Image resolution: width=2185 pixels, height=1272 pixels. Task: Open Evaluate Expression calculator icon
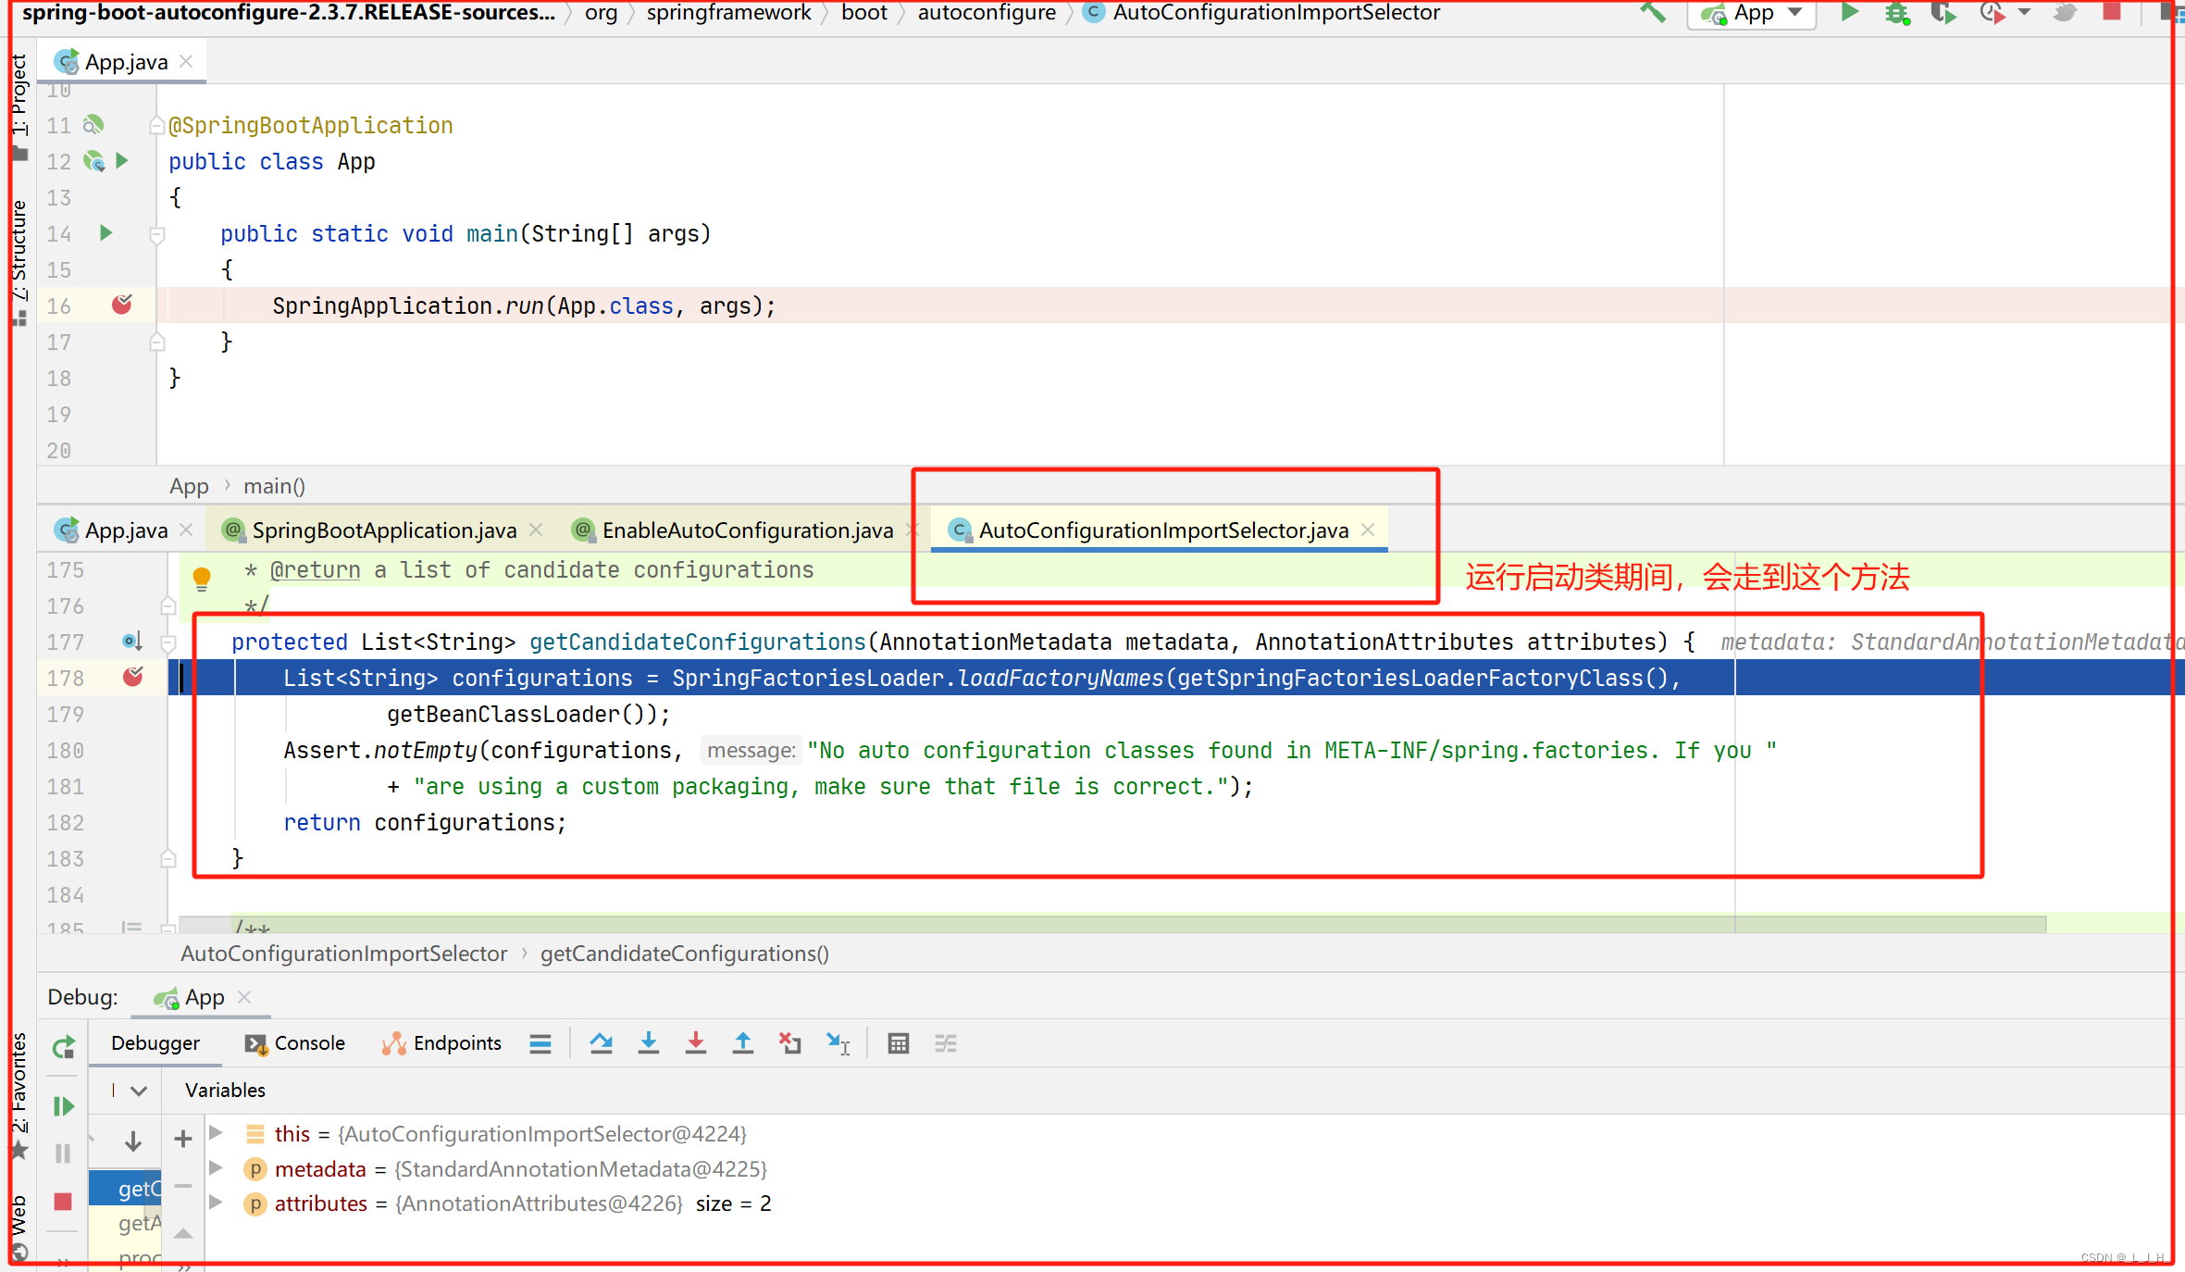(898, 1044)
